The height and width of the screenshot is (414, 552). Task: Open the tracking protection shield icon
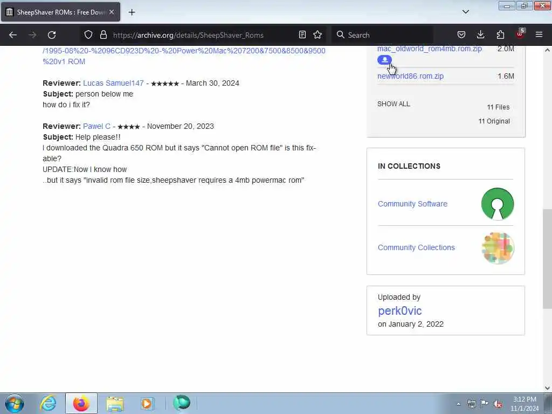88,35
